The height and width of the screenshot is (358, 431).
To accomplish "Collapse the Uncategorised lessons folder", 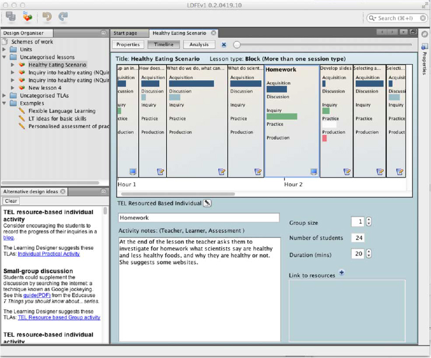I will tap(5, 57).
